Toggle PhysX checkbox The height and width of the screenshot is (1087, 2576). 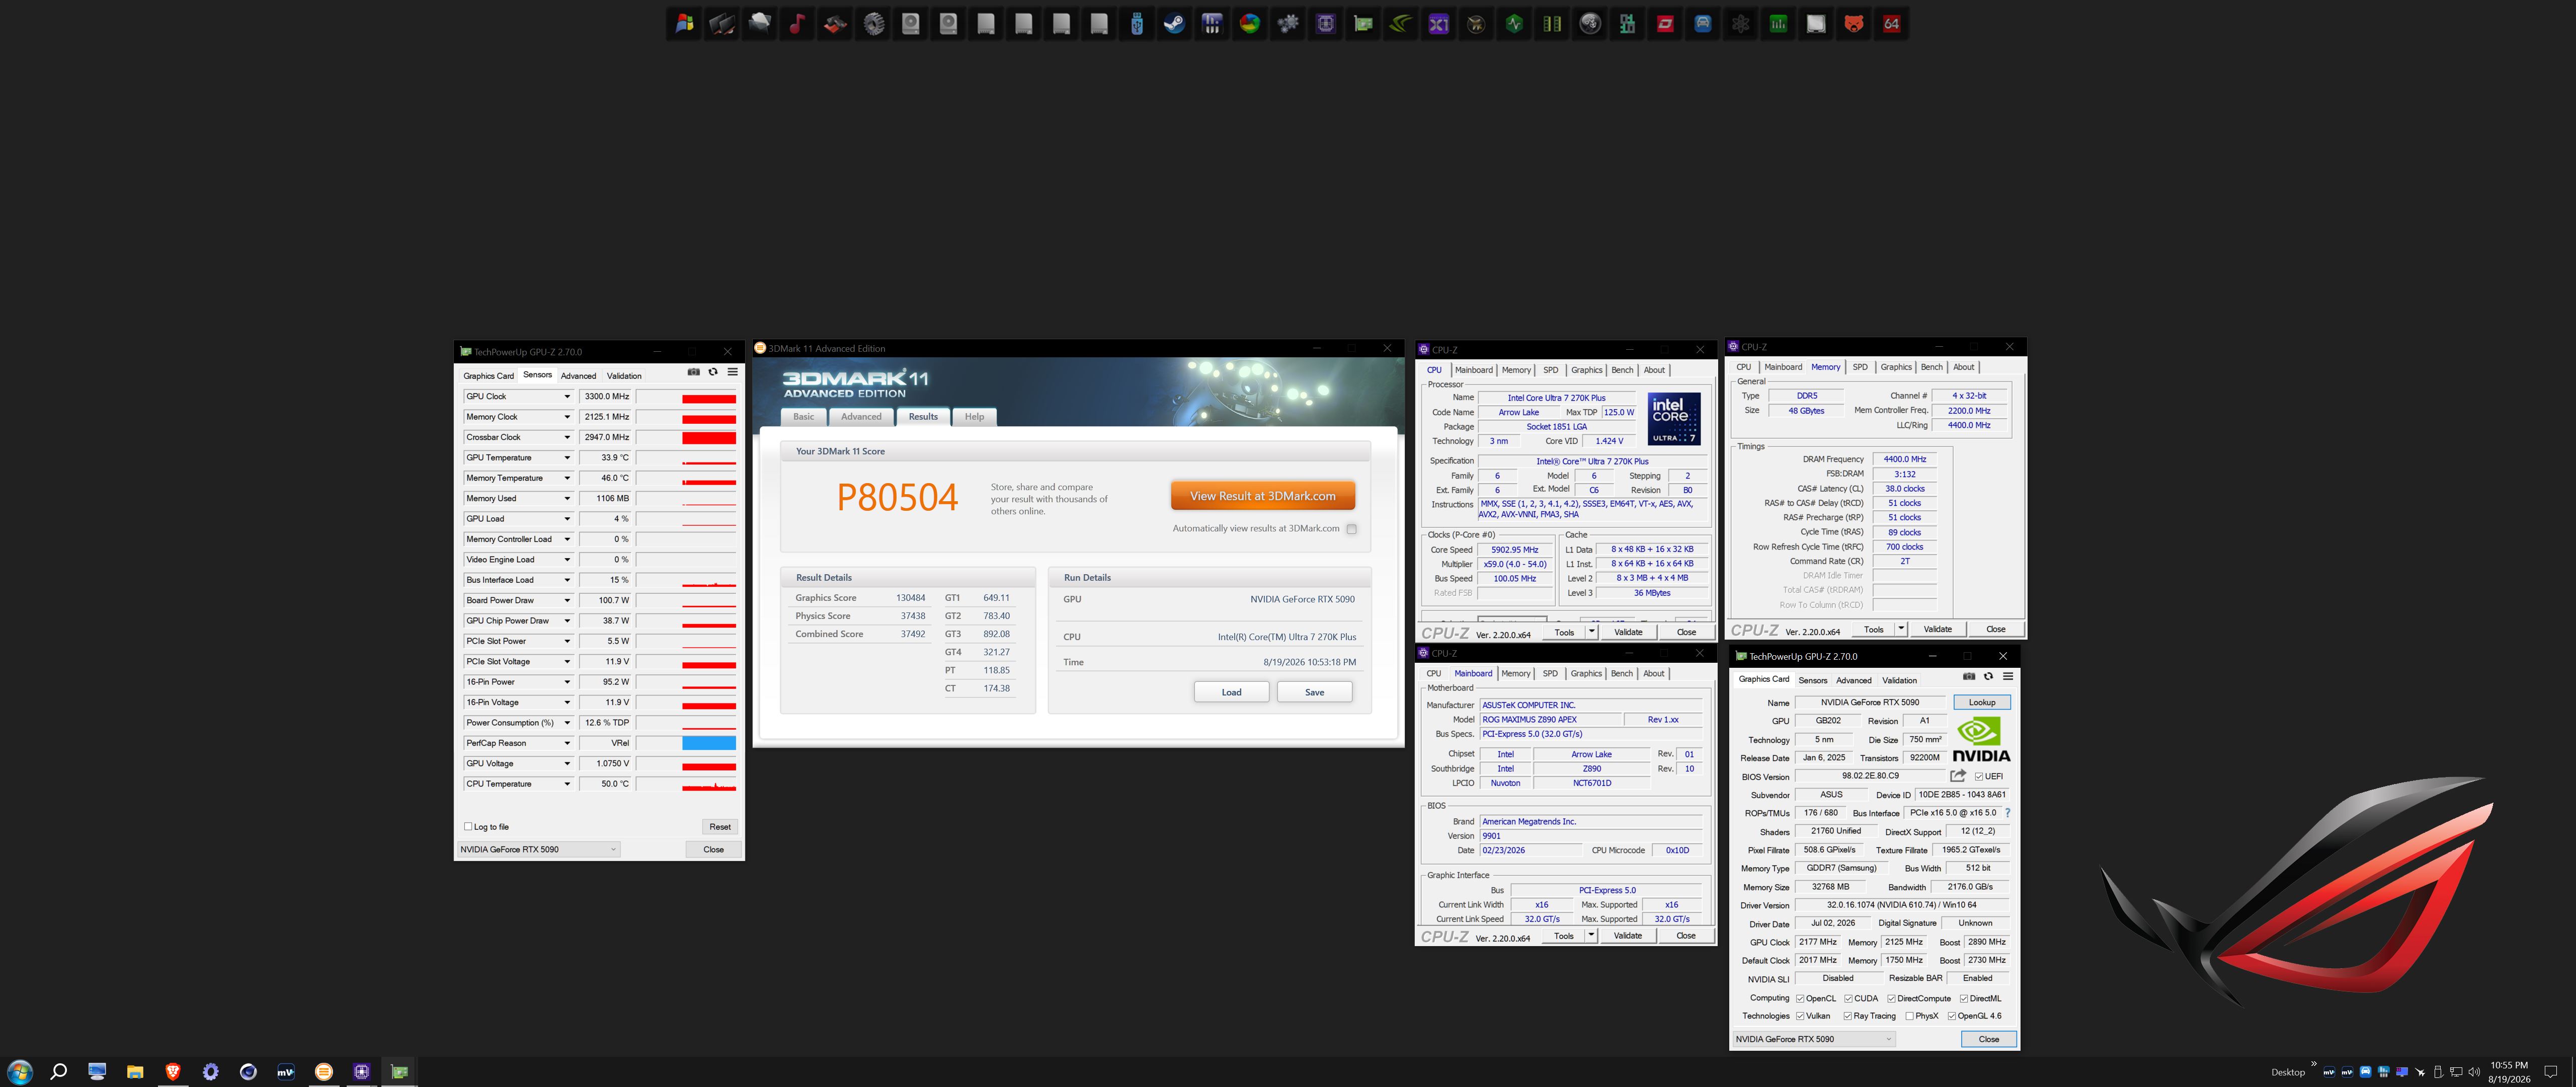click(1910, 1016)
